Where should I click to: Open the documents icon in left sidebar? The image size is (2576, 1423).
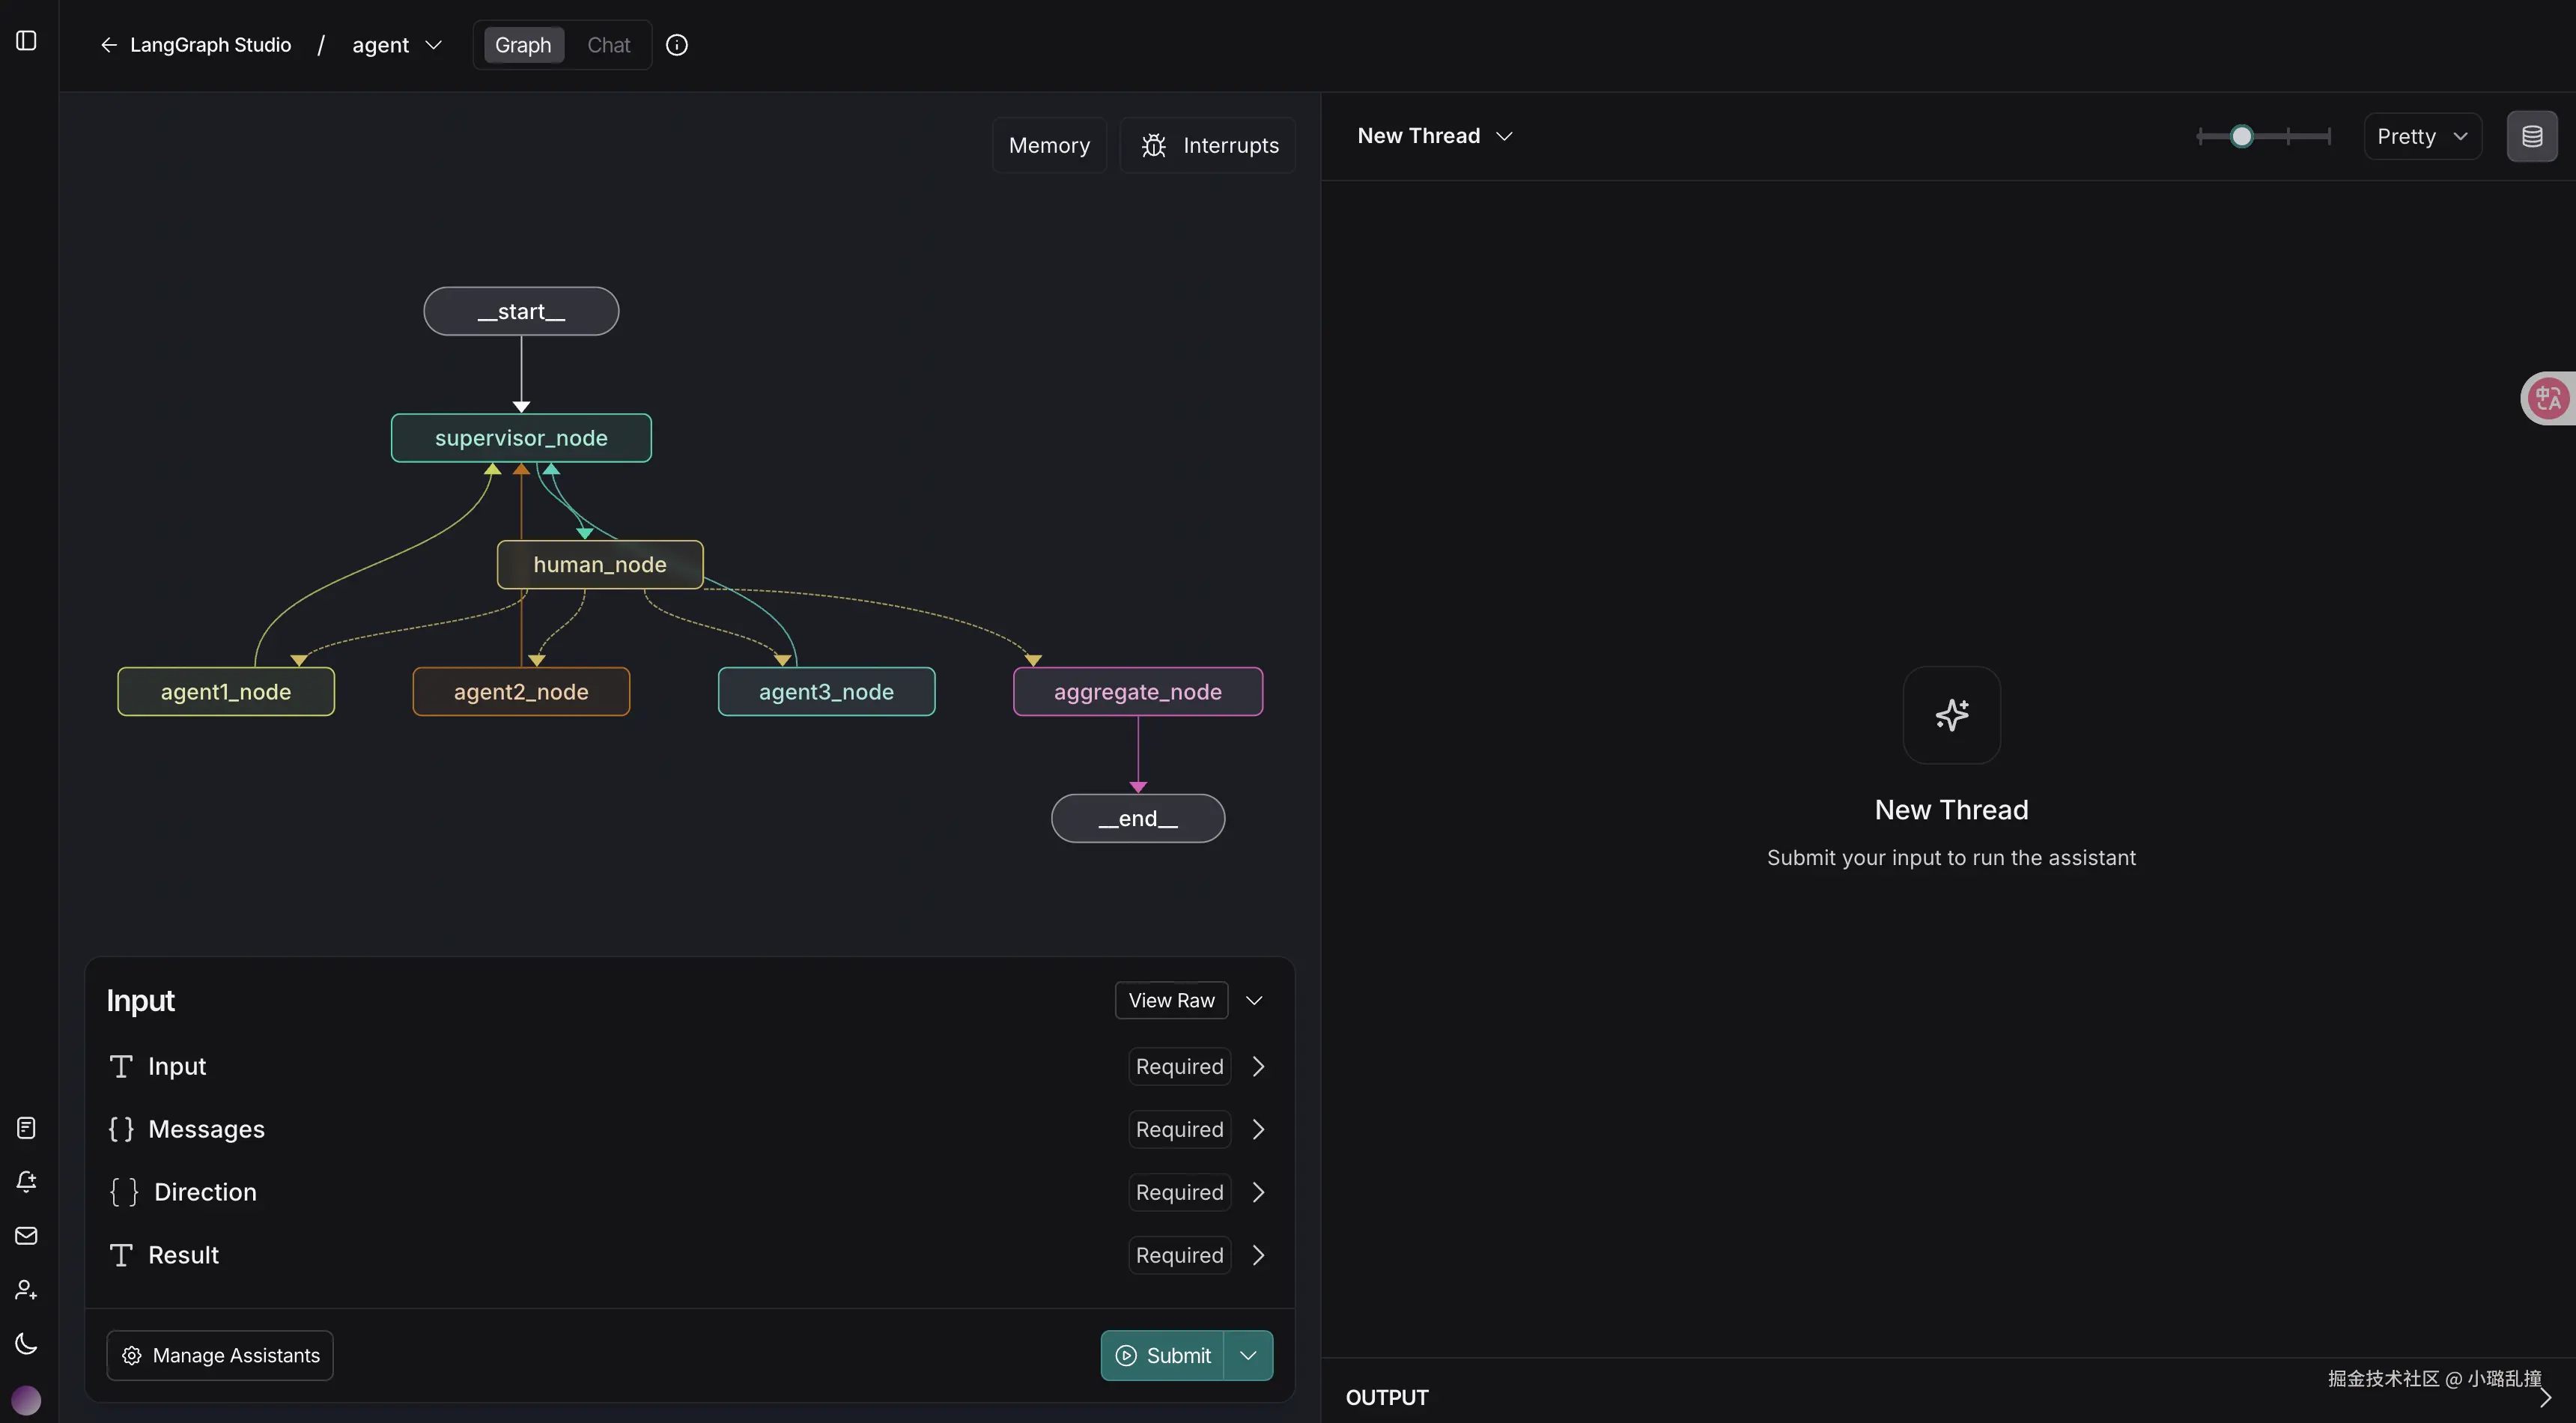click(x=27, y=1128)
